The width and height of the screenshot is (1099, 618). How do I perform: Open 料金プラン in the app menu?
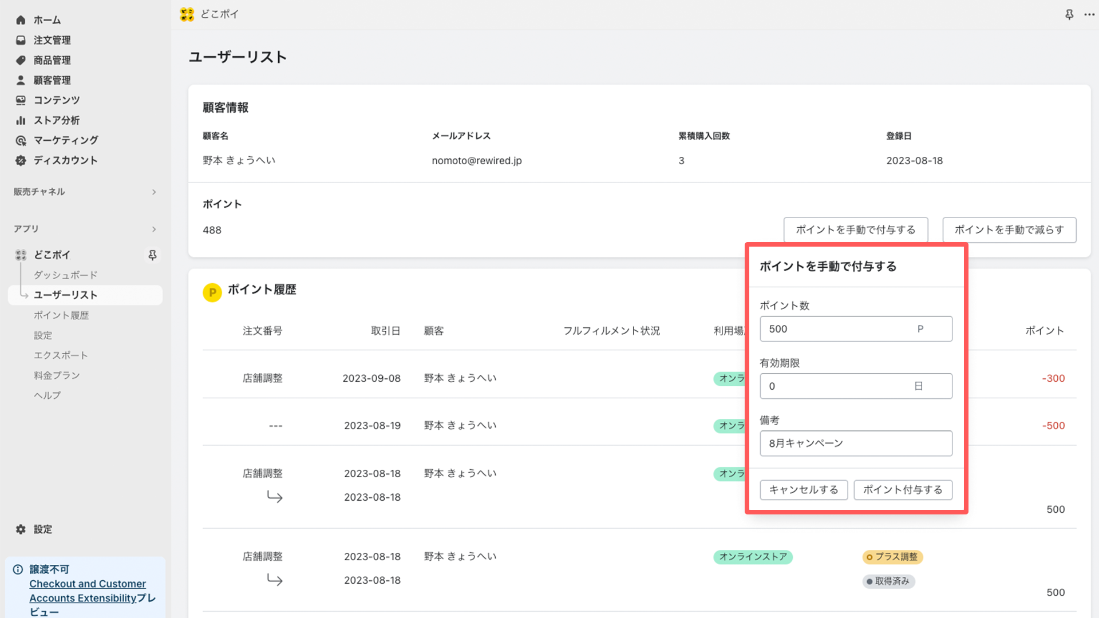[x=57, y=375]
